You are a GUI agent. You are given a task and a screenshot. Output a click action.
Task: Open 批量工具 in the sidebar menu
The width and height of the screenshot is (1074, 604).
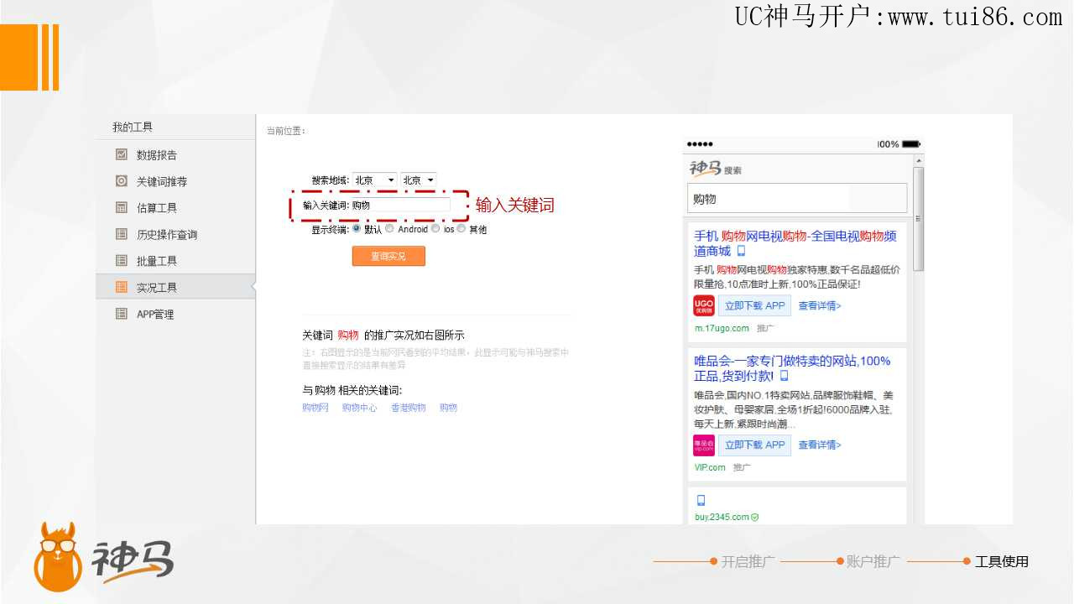[x=157, y=261]
